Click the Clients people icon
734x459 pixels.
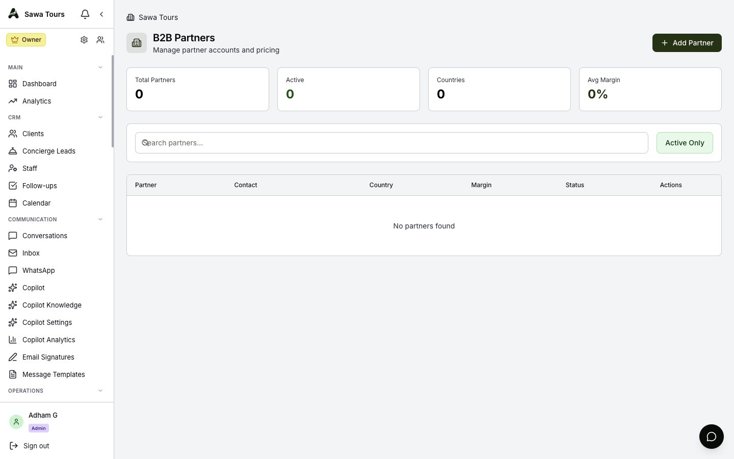click(13, 134)
